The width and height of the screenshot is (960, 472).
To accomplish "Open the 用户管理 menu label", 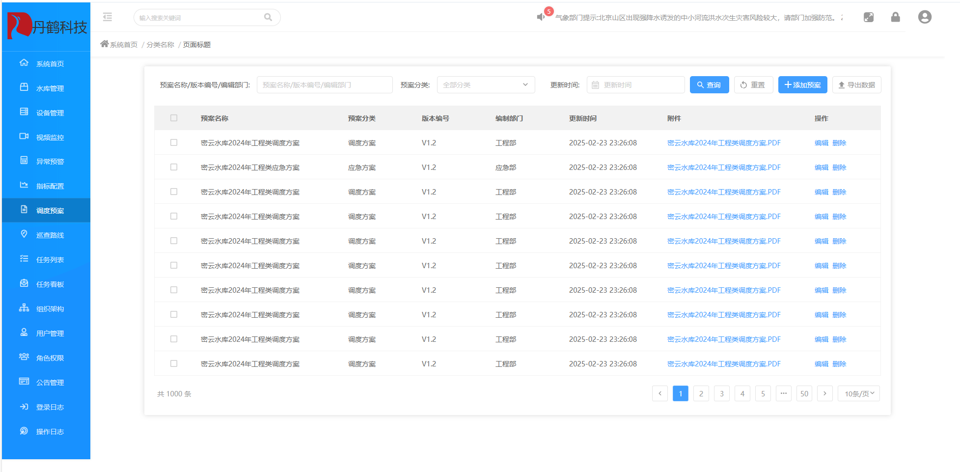I will 50,333.
